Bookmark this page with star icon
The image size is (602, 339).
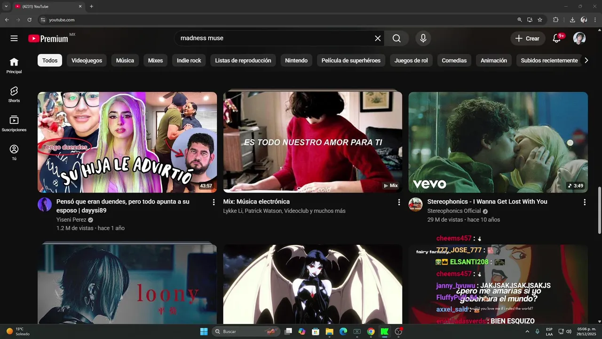coord(540,20)
